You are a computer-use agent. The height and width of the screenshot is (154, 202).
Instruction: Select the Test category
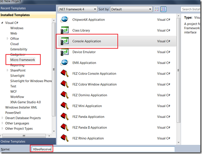tap(13, 86)
